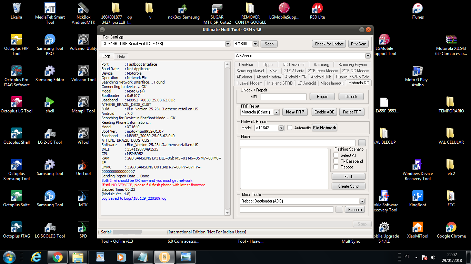This screenshot has height=264, width=471.
Task: Click the Create Script button
Action: coord(349,186)
